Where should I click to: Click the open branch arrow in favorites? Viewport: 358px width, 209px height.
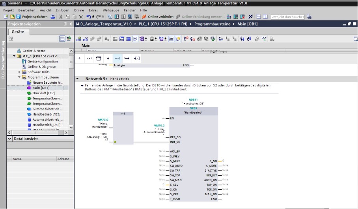pyautogui.click(x=127, y=58)
